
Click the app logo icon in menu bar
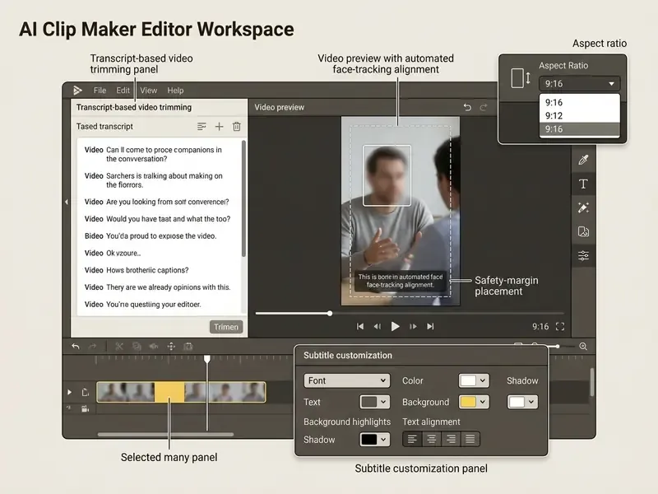click(x=77, y=91)
